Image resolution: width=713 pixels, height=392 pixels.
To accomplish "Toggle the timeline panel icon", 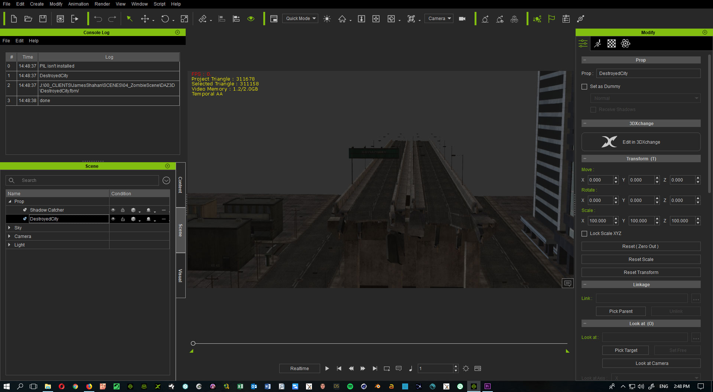I will click(x=478, y=368).
